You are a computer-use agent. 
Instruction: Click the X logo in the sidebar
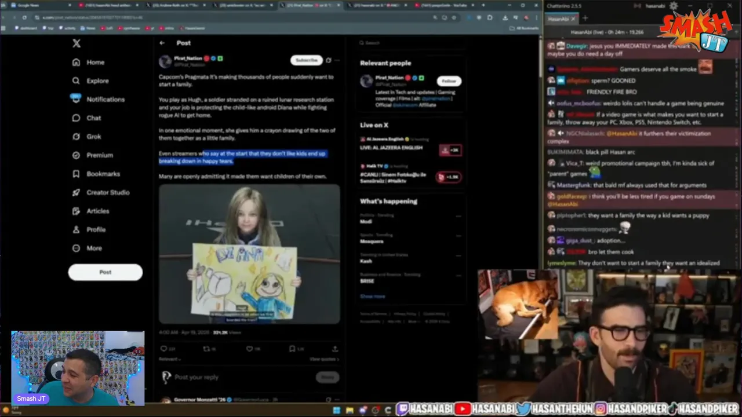coord(77,43)
